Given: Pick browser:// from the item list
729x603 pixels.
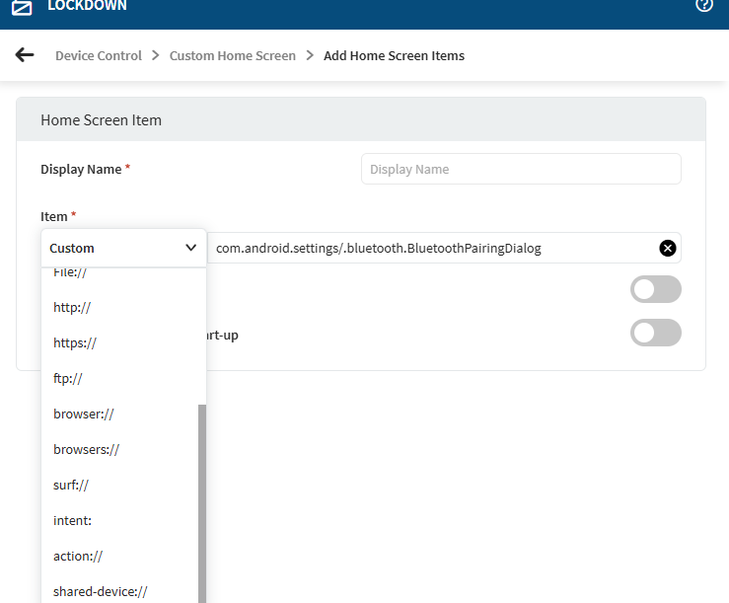Looking at the screenshot, I should [x=84, y=414].
